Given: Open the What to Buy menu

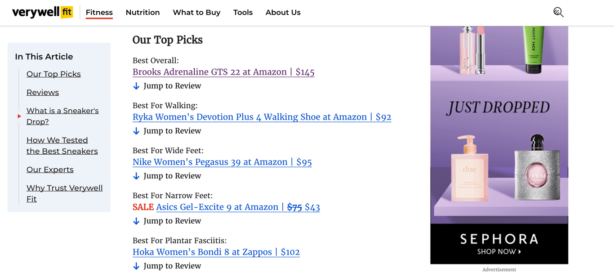Looking at the screenshot, I should [x=196, y=12].
